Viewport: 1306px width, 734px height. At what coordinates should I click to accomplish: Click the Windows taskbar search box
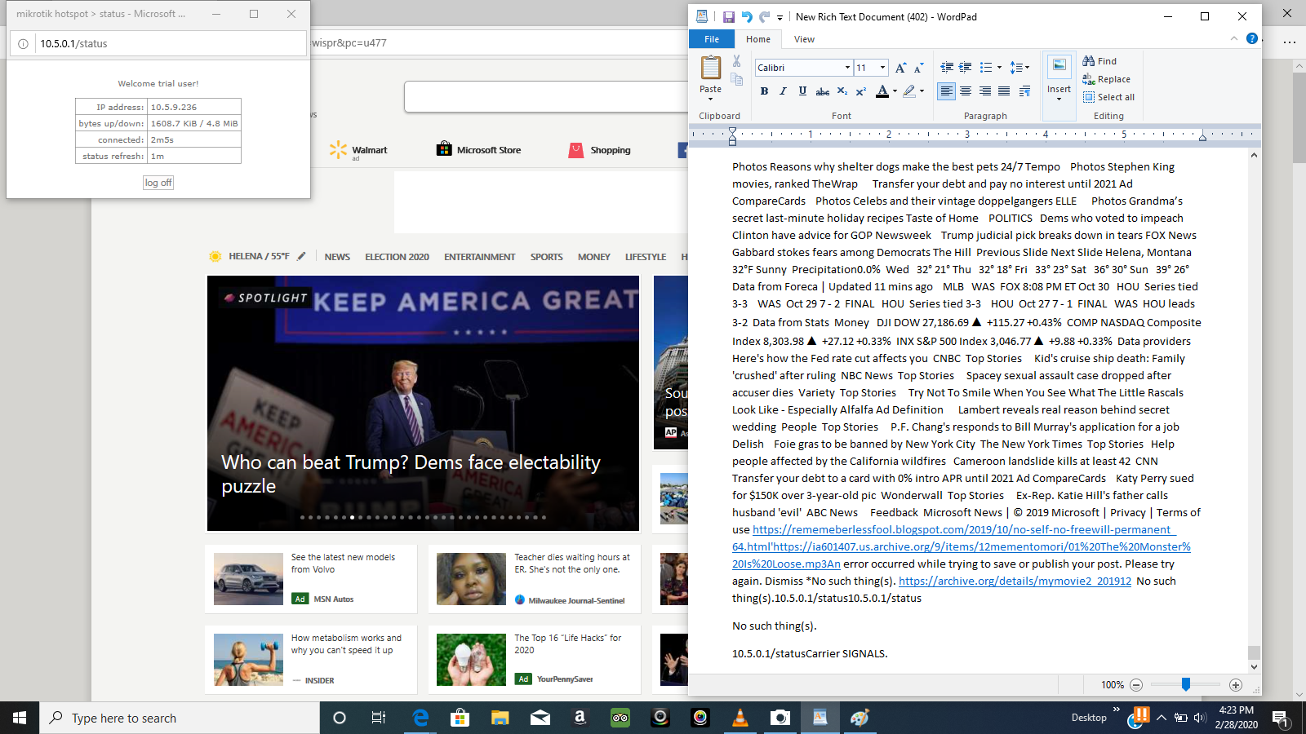click(x=180, y=718)
